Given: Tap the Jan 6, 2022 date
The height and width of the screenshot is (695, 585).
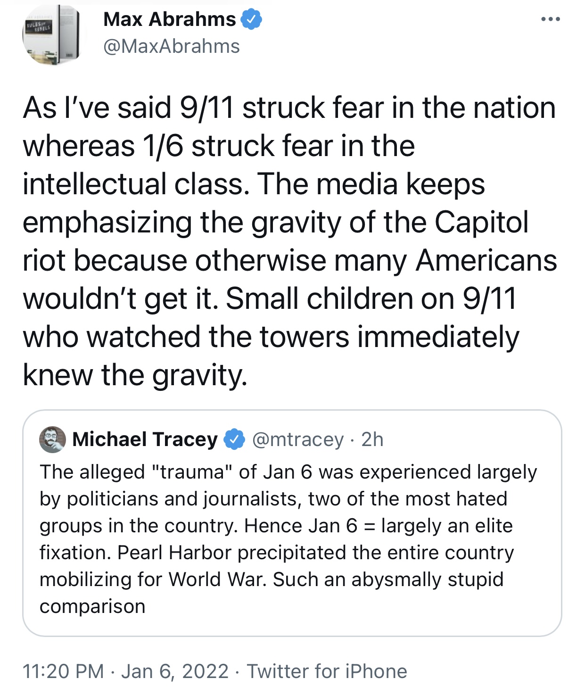Looking at the screenshot, I should coord(175,671).
